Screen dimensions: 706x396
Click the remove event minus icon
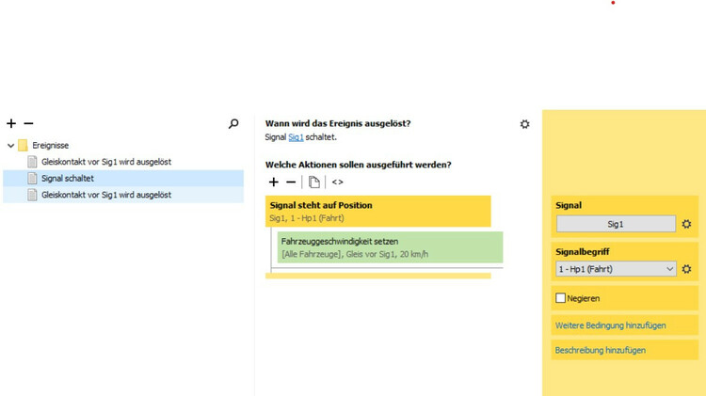tap(28, 123)
